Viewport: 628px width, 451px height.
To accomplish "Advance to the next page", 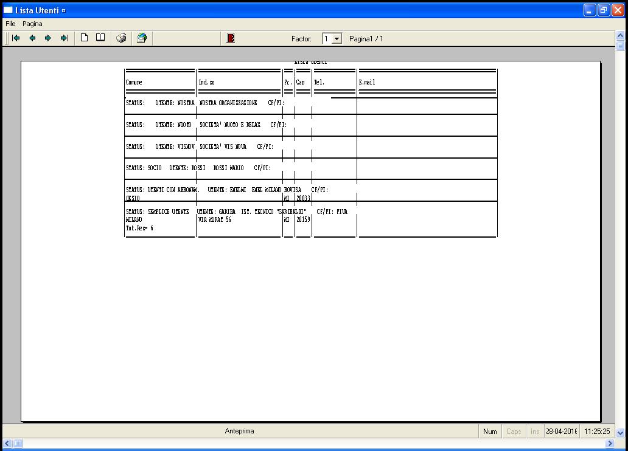I will tap(48, 38).
